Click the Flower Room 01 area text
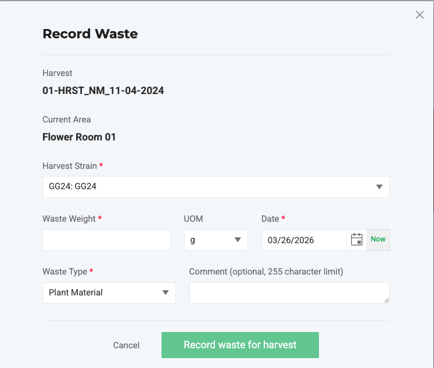The image size is (434, 368). point(79,137)
